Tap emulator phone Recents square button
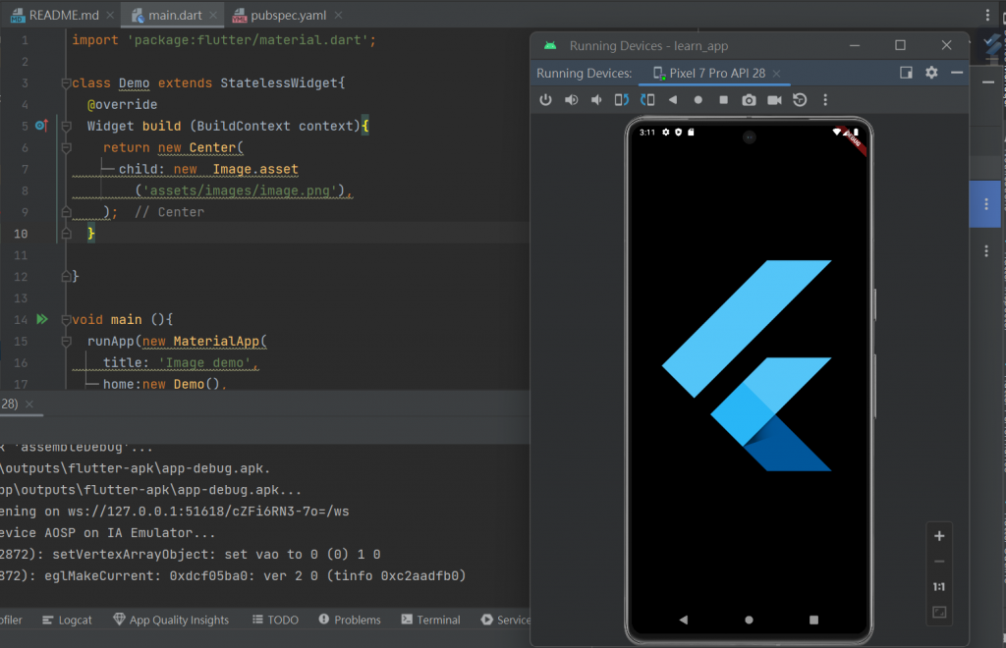 pyautogui.click(x=813, y=620)
